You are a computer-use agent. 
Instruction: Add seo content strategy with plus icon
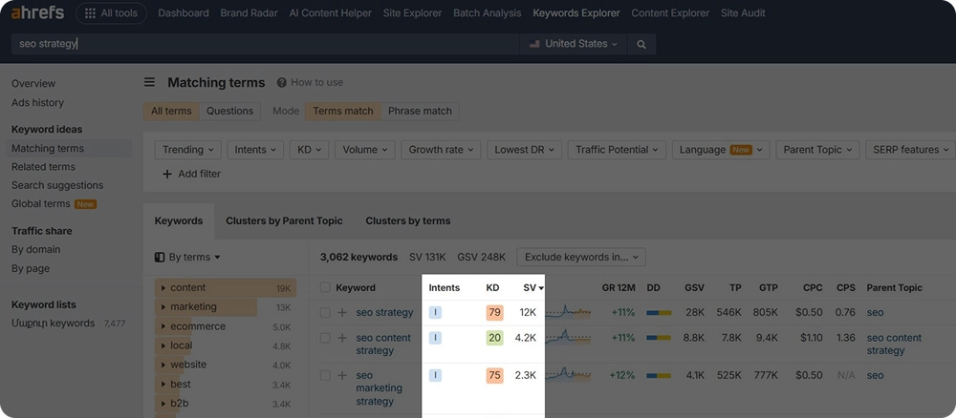pos(342,338)
